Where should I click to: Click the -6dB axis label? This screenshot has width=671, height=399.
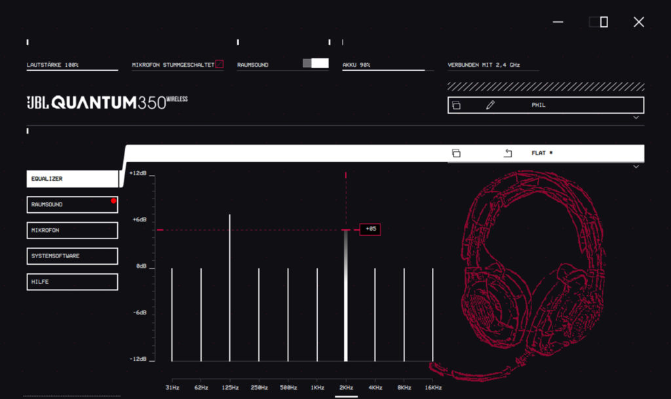(x=140, y=313)
